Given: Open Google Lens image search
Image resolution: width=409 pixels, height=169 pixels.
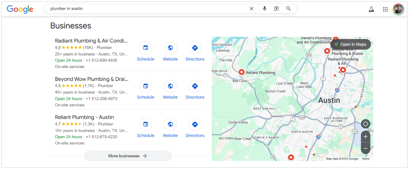Looking at the screenshot, I should point(276,9).
